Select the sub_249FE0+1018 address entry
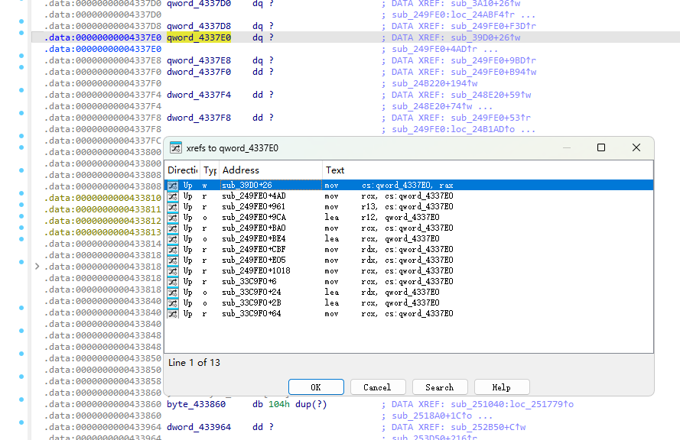 point(256,271)
